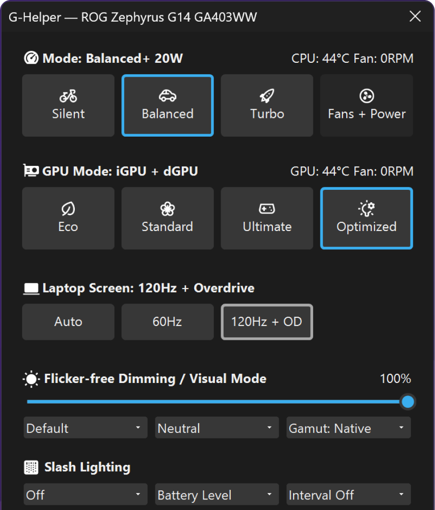Viewport: 435px width, 510px height.
Task: Click the gauge icon beside Mode heading
Action: [x=31, y=58]
